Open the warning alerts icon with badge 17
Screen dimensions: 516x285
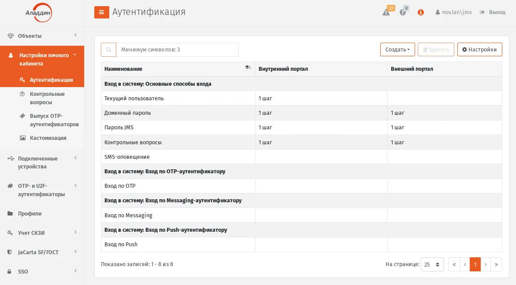(387, 11)
